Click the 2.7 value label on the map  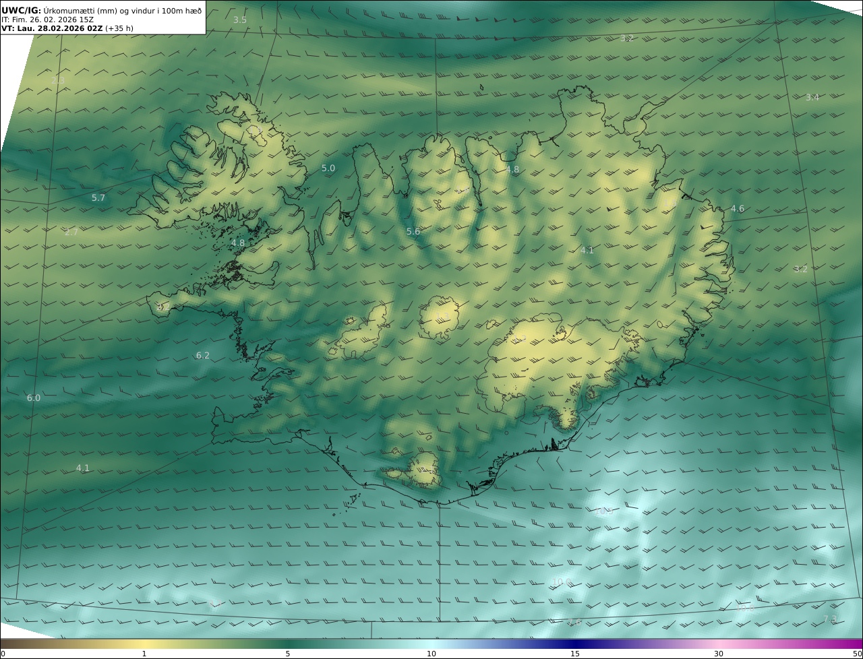pos(71,232)
